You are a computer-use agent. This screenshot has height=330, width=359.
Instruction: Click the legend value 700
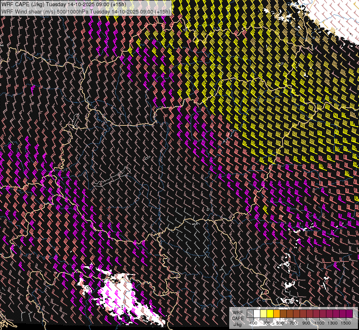293,323
